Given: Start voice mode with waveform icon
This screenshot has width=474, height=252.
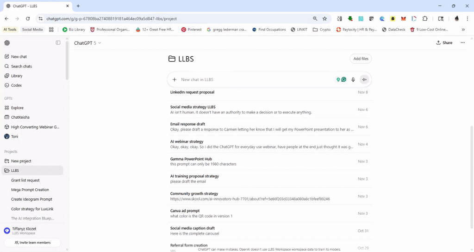Looking at the screenshot, I should click(364, 79).
